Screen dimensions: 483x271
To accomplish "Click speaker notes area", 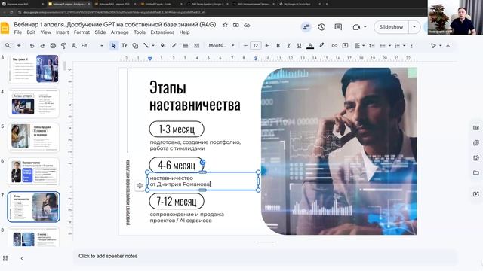I will click(x=265, y=256).
